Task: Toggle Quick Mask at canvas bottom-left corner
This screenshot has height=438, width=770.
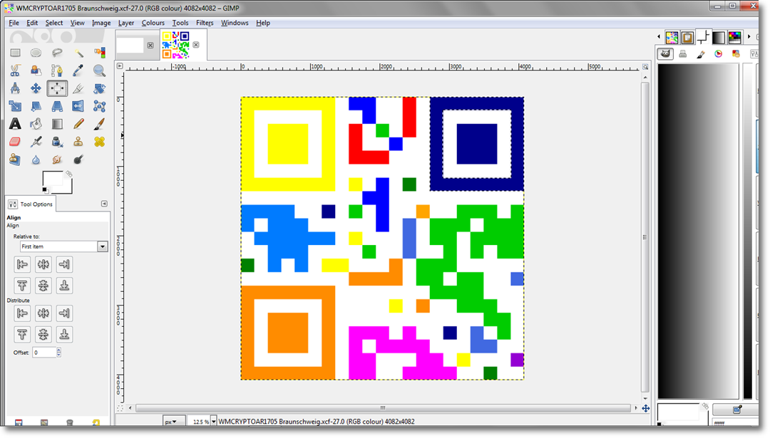Action: [120, 408]
